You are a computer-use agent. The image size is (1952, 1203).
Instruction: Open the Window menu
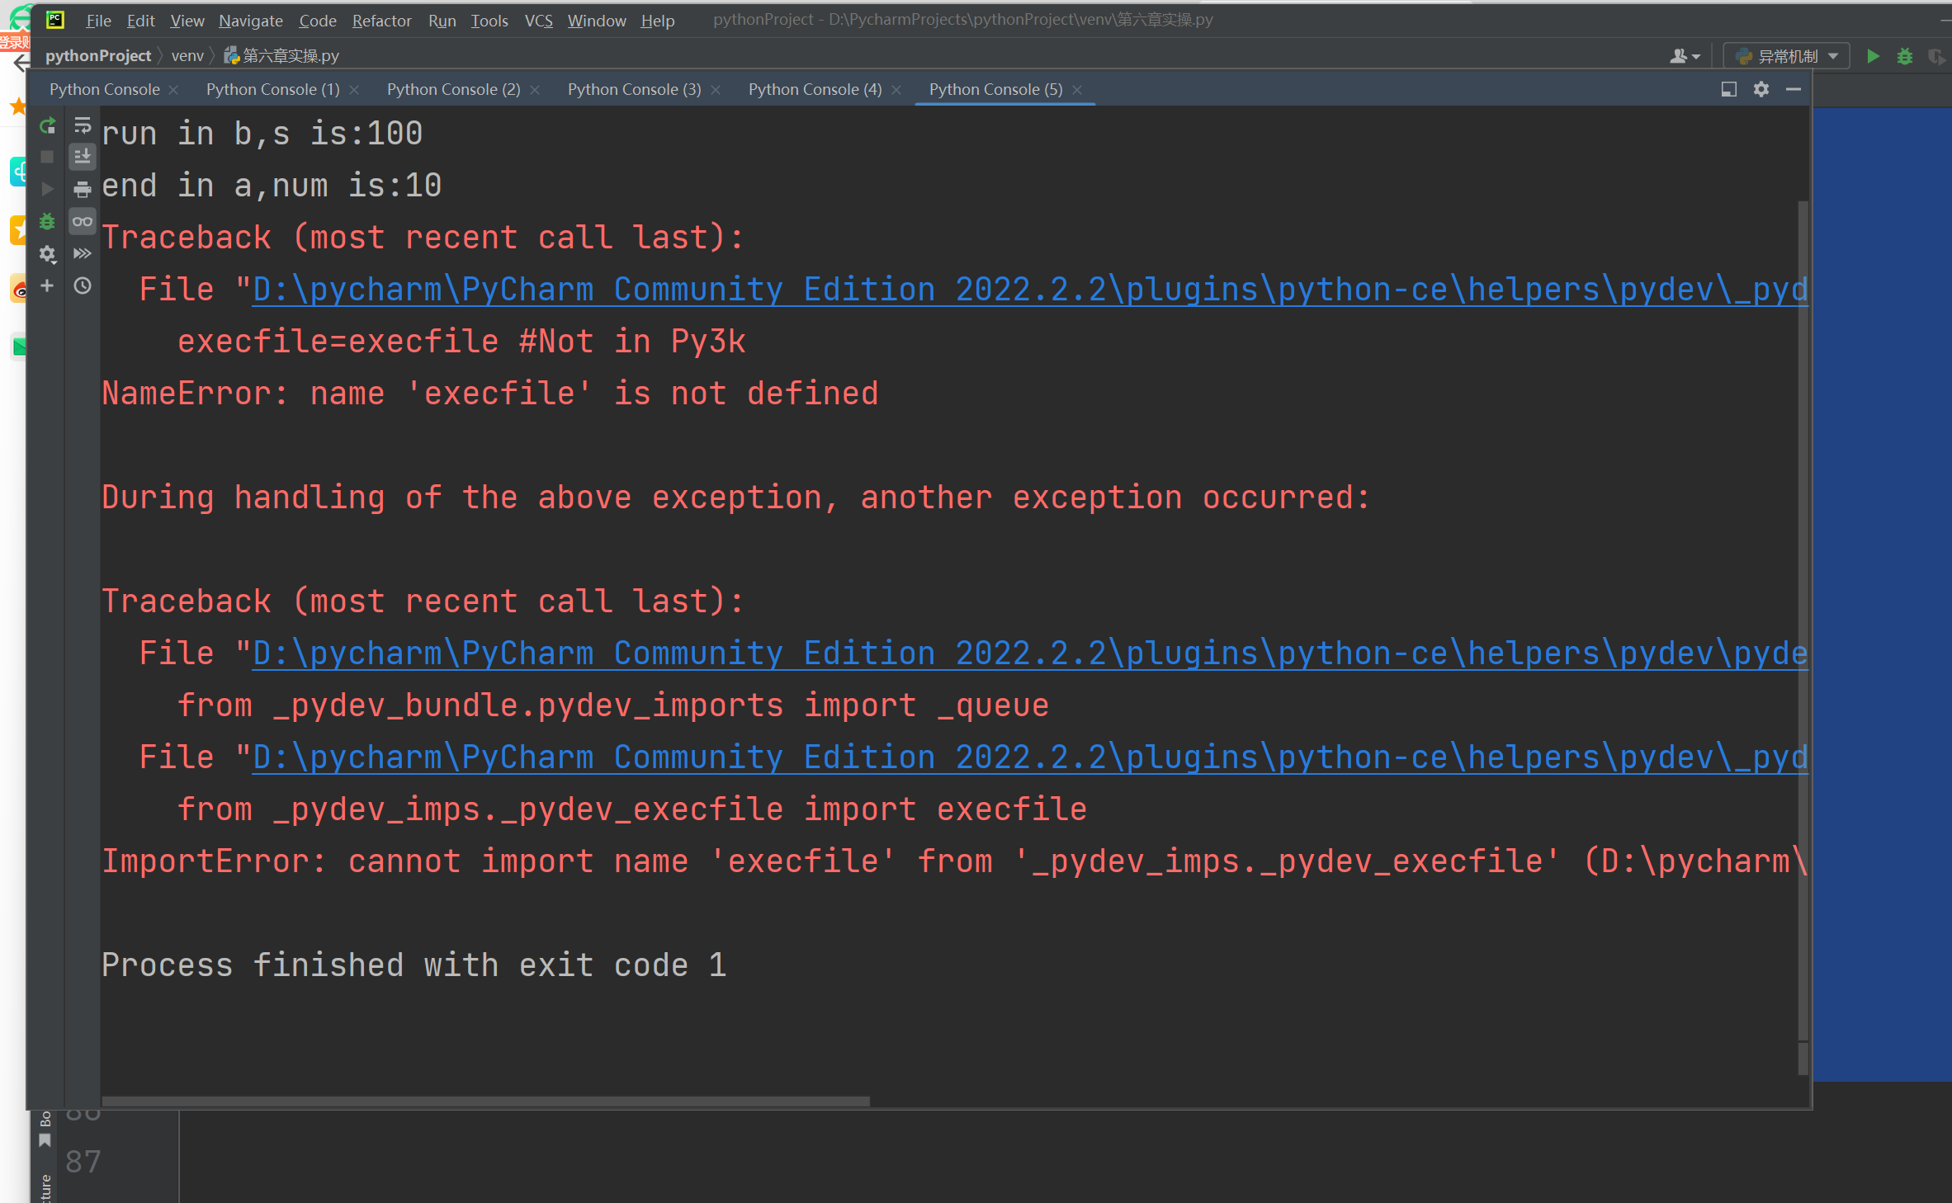(x=596, y=20)
